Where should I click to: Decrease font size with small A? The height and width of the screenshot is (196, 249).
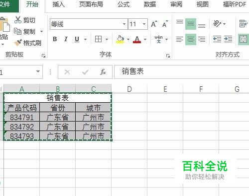165,24
